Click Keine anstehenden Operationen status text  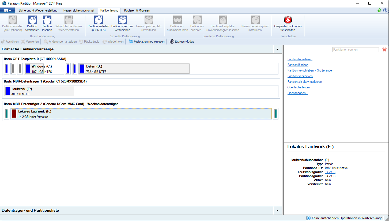coord(348,218)
